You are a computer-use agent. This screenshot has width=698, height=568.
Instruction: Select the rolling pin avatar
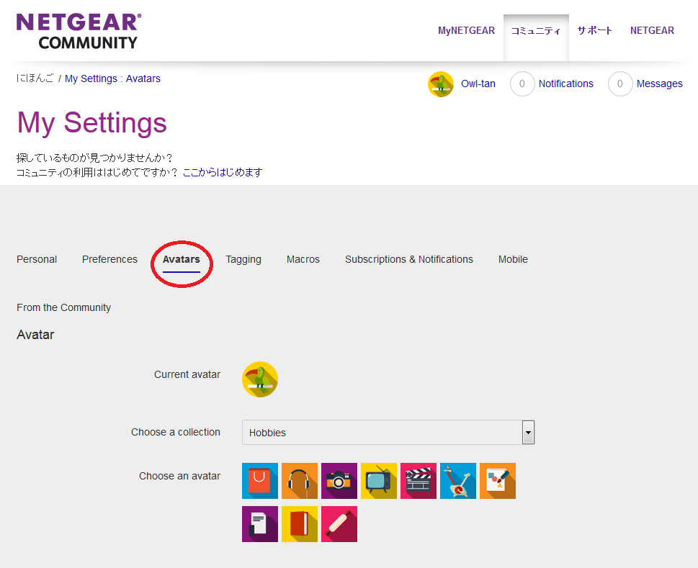tap(339, 524)
